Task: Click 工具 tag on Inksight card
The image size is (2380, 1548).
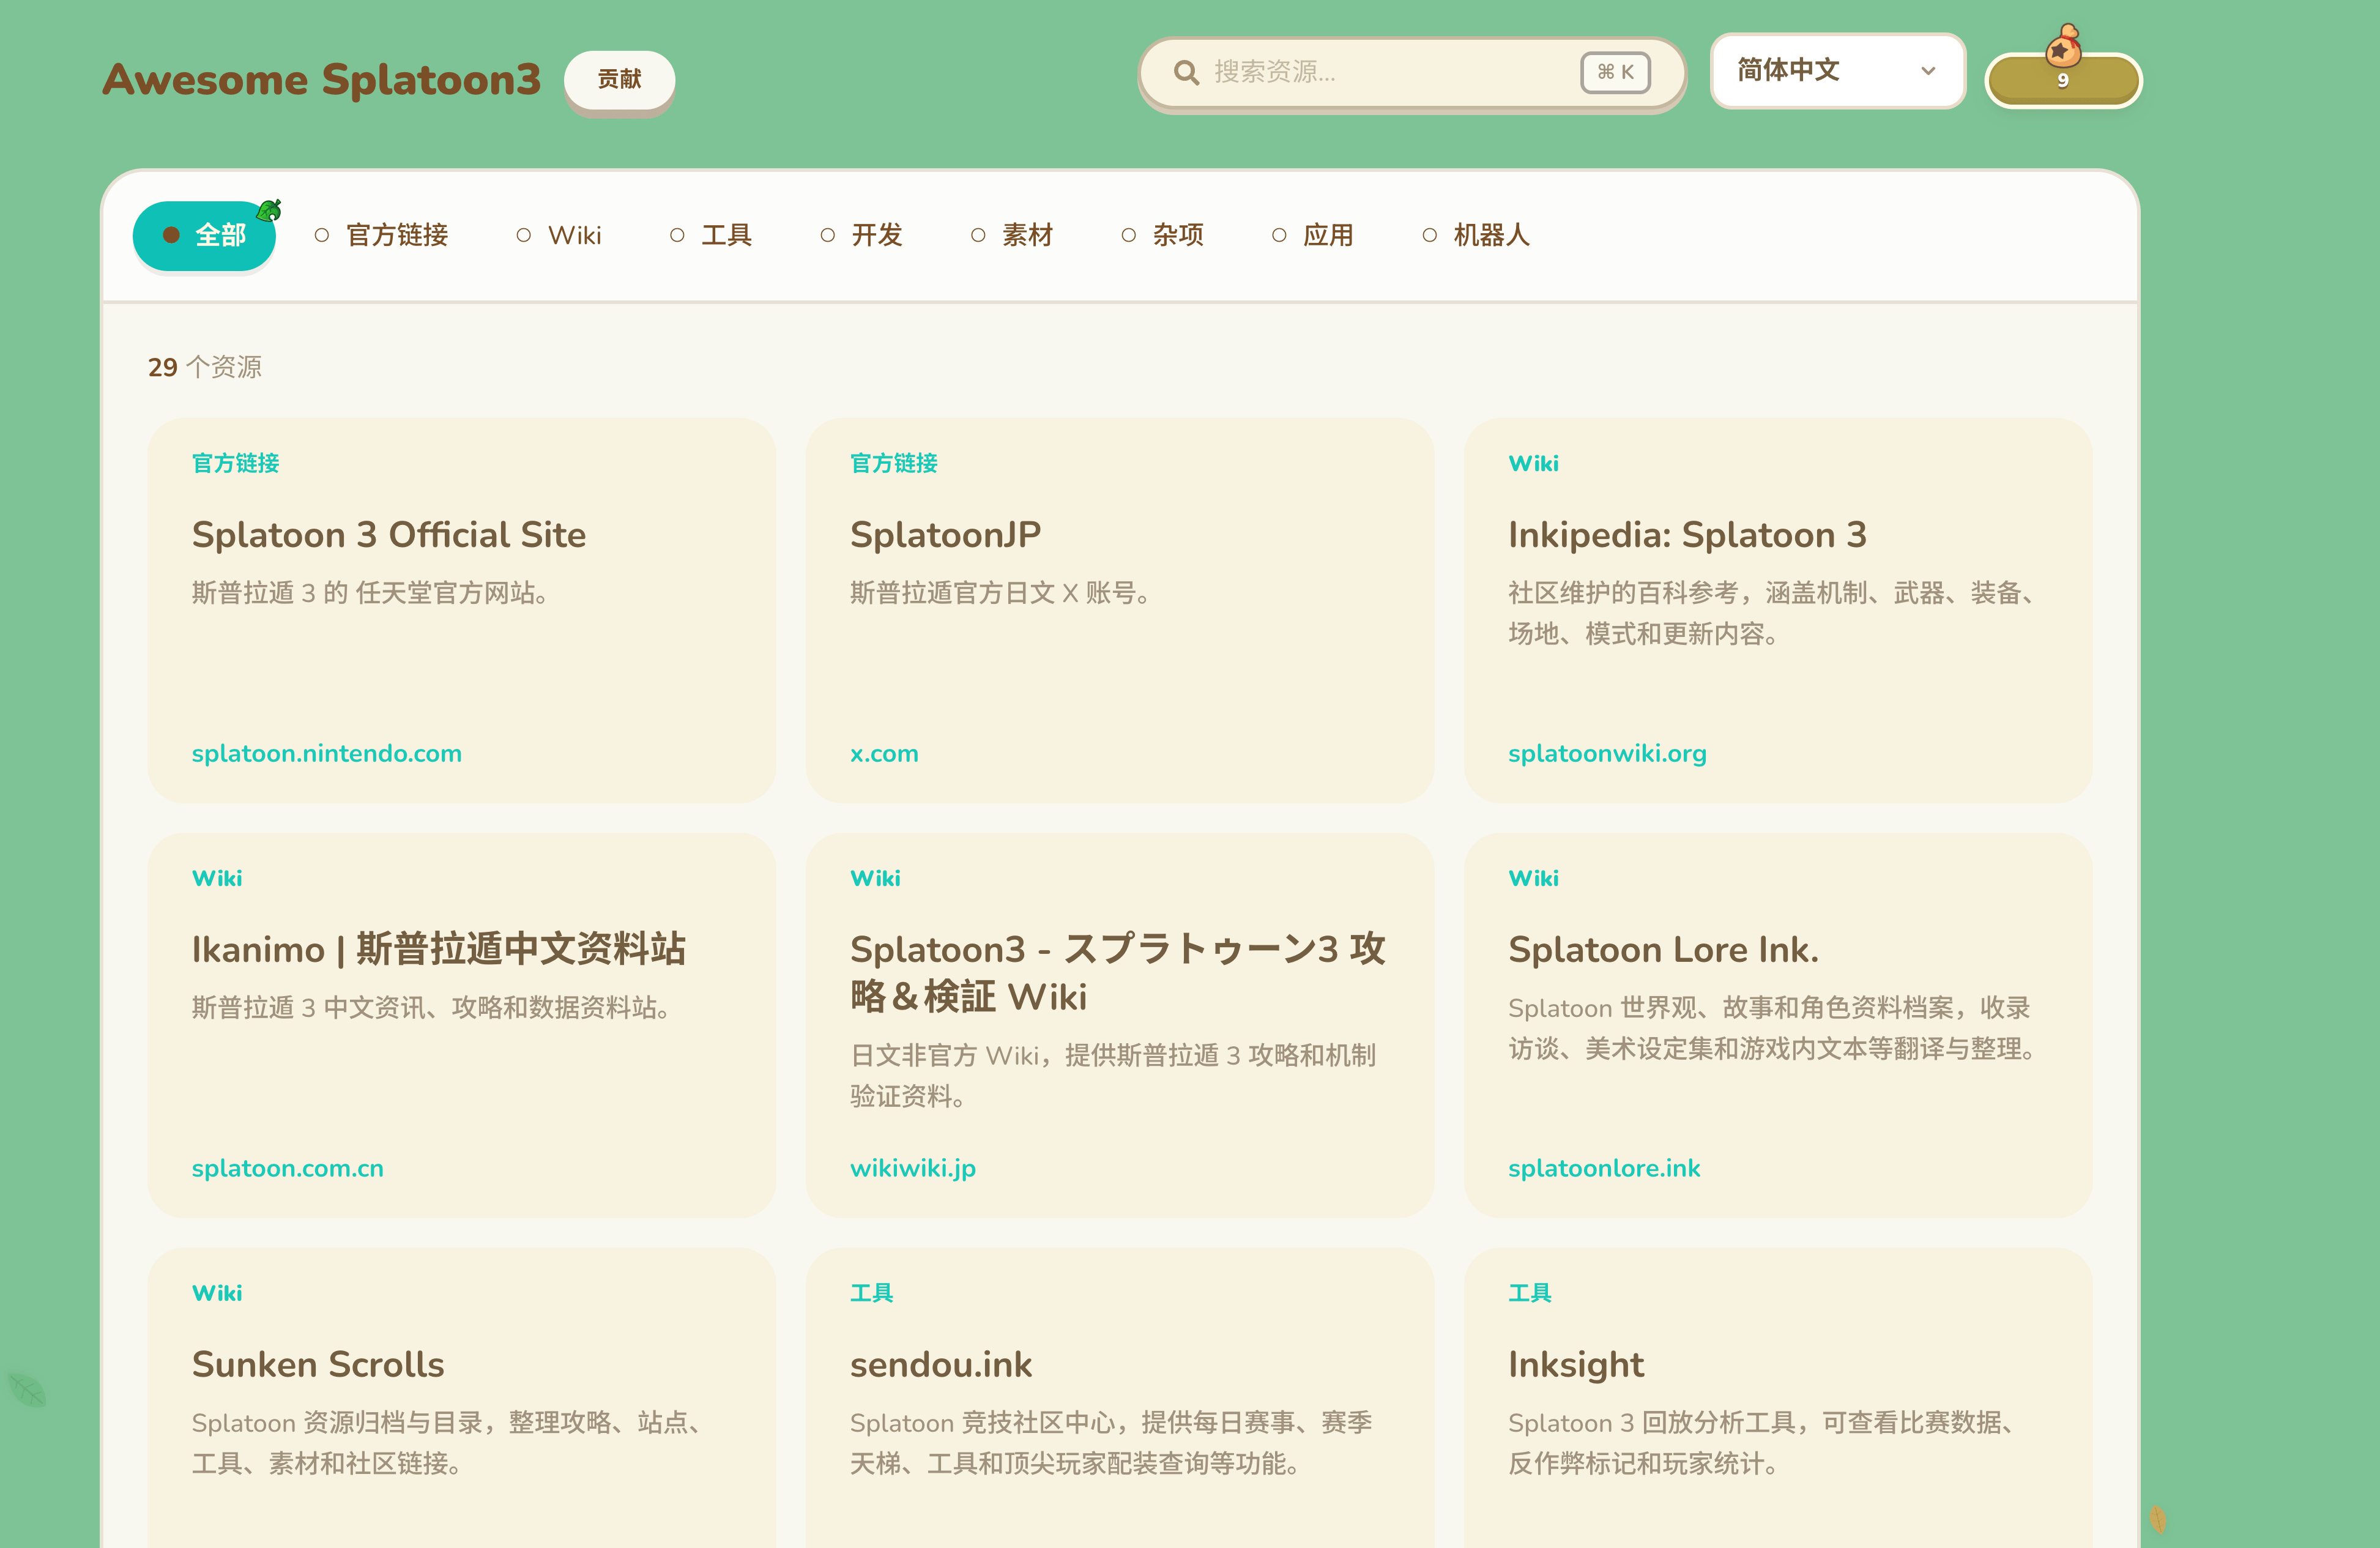Action: coord(1530,1293)
